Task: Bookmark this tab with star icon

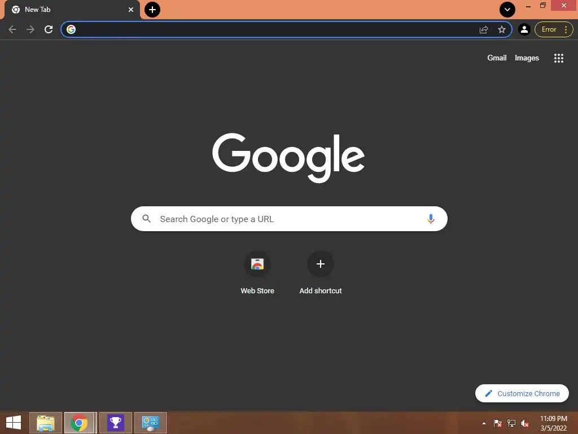Action: (x=502, y=29)
